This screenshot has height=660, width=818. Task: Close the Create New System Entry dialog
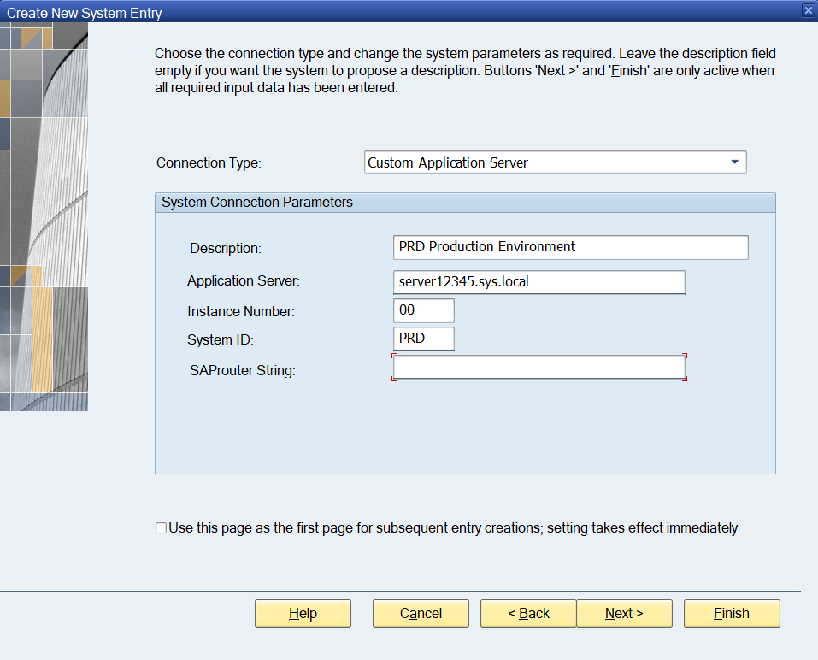click(807, 10)
